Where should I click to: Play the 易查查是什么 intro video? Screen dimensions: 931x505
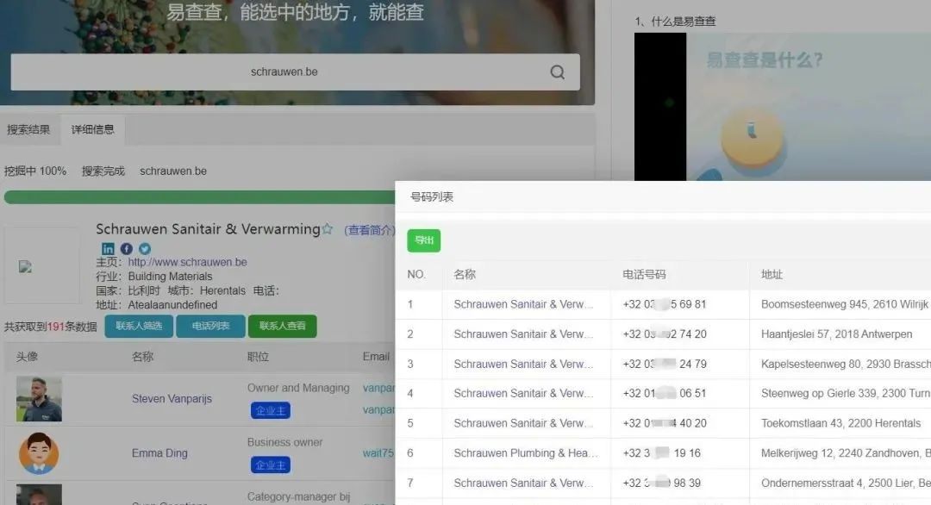tap(783, 107)
